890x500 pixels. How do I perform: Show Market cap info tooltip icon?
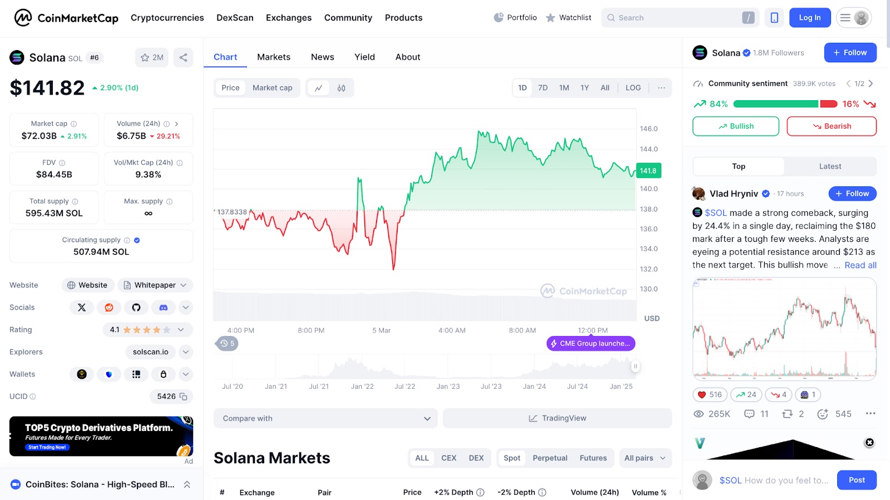point(74,124)
